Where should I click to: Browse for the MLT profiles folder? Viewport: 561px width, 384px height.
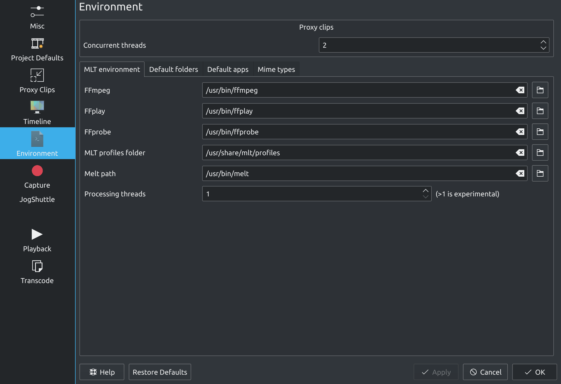(x=540, y=153)
